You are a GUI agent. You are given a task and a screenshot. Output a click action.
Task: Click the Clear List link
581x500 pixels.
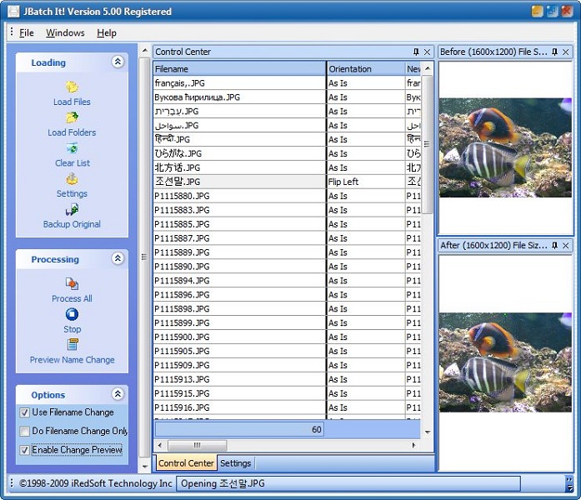pyautogui.click(x=73, y=163)
